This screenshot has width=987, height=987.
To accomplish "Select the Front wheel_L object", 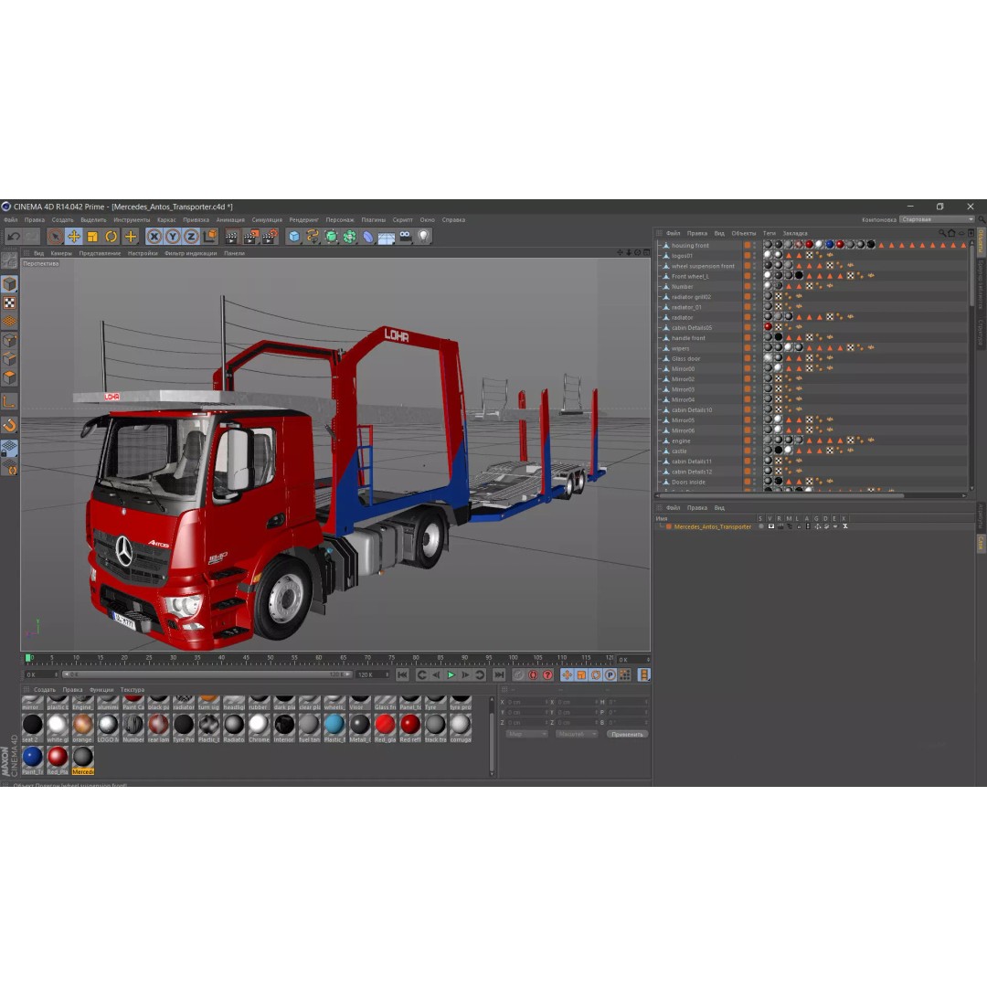I will click(690, 276).
